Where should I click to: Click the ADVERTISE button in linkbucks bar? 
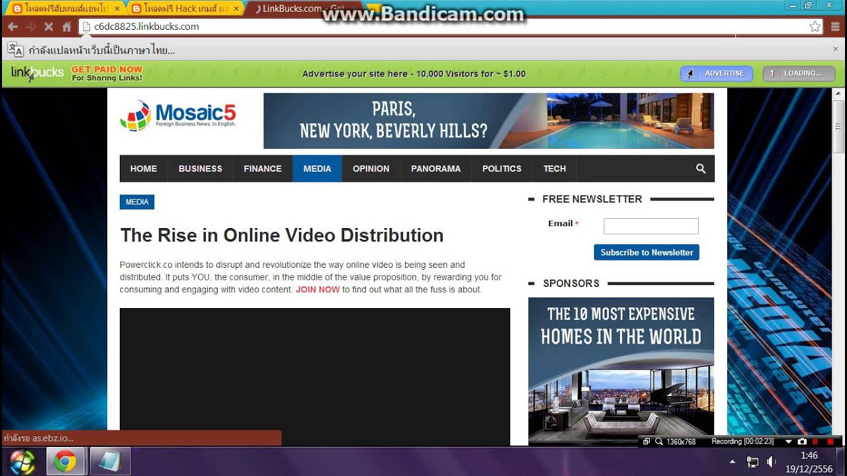(x=717, y=73)
